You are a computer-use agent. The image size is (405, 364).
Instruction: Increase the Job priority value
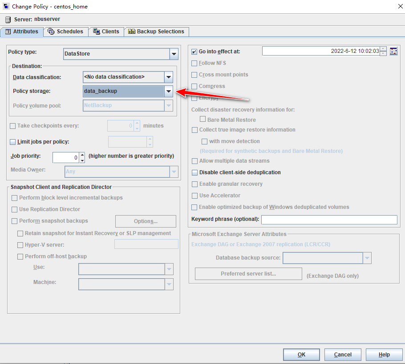(82, 155)
